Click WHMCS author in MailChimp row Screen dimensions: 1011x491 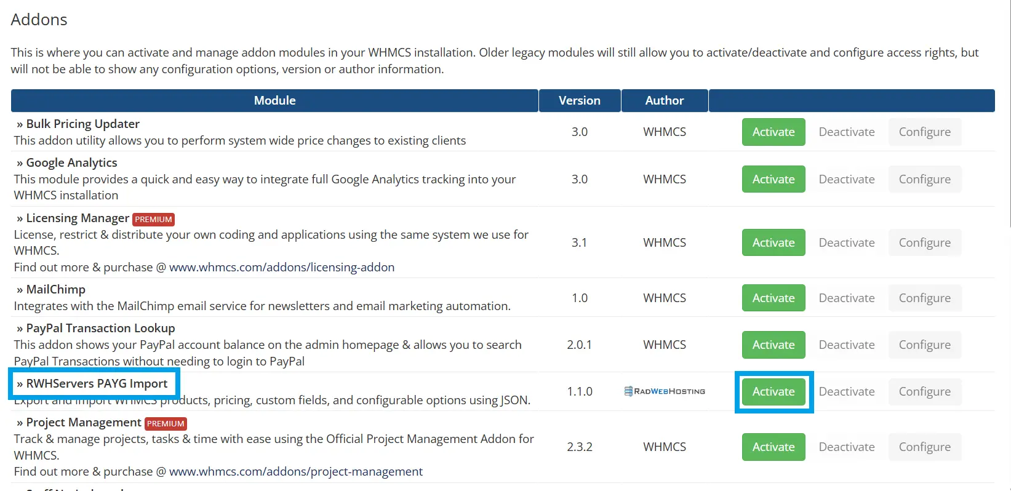[665, 298]
